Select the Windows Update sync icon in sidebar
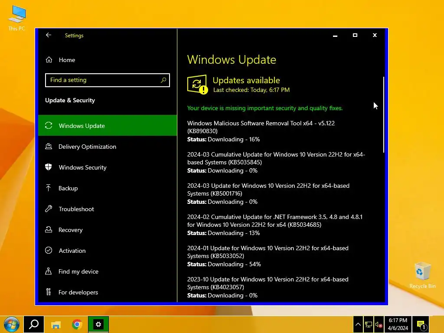Screen dimensions: 444x333 pyautogui.click(x=49, y=125)
